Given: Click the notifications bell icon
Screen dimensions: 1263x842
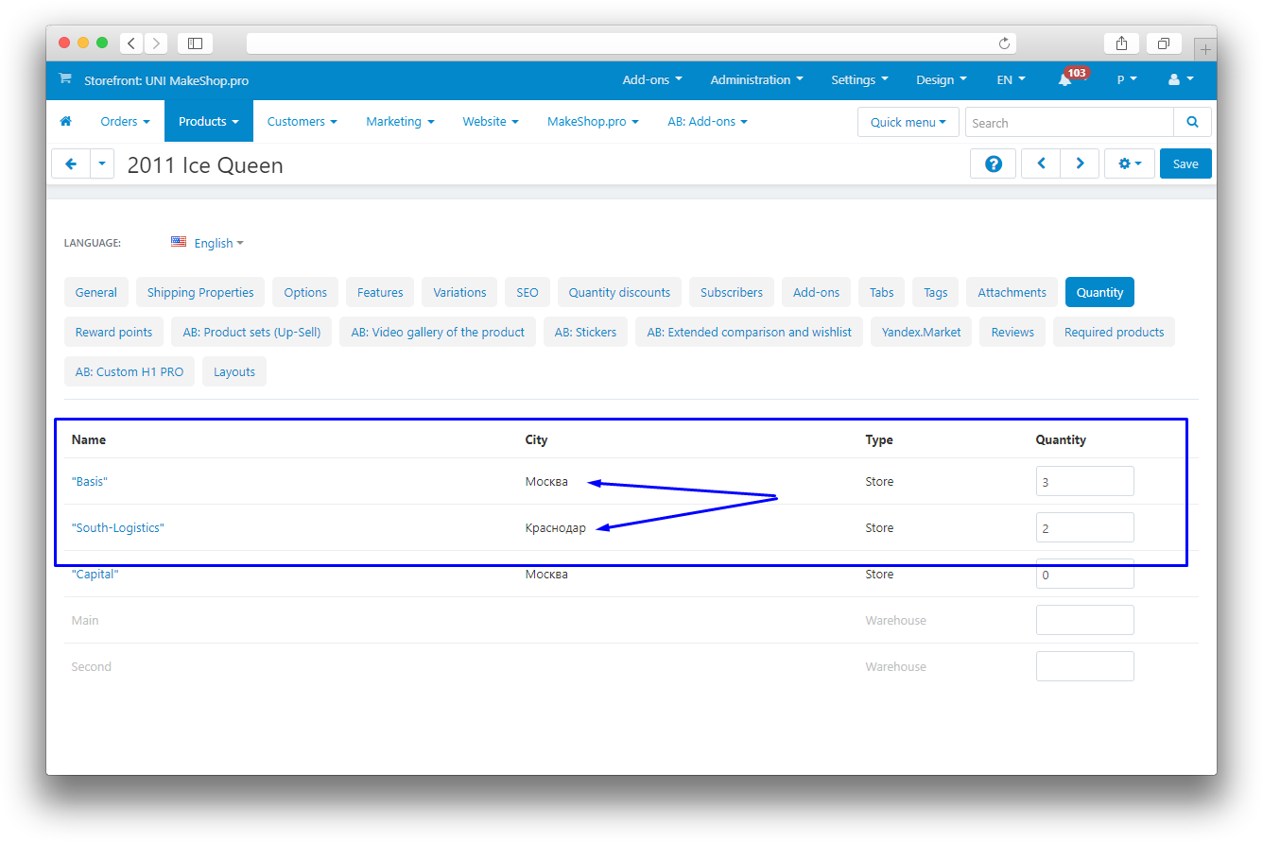Looking at the screenshot, I should (x=1065, y=80).
